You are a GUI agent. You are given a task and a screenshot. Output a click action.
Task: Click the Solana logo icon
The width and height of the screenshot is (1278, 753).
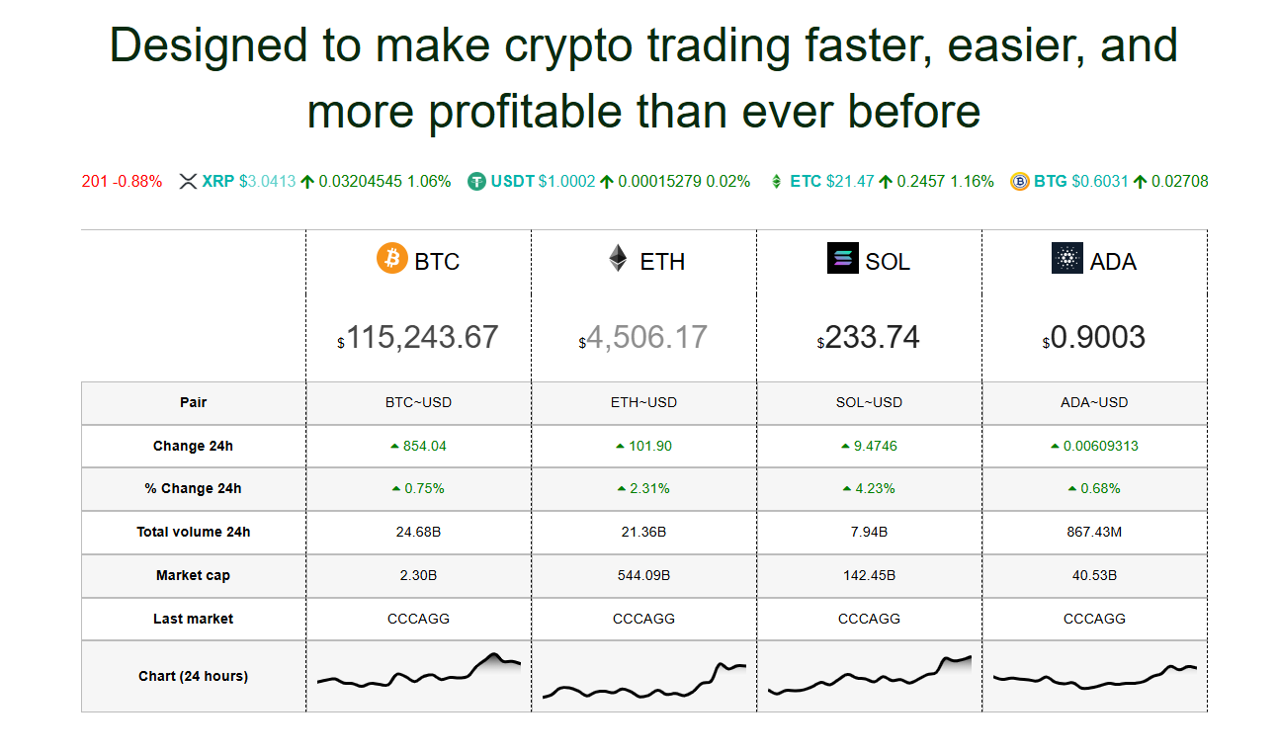[842, 259]
